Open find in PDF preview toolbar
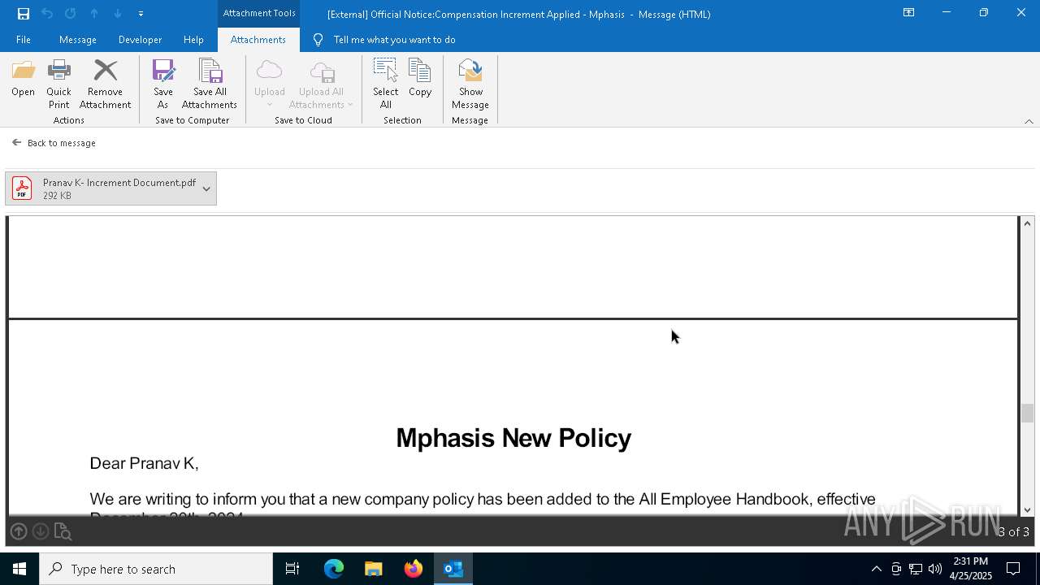This screenshot has width=1040, height=585. click(x=63, y=532)
